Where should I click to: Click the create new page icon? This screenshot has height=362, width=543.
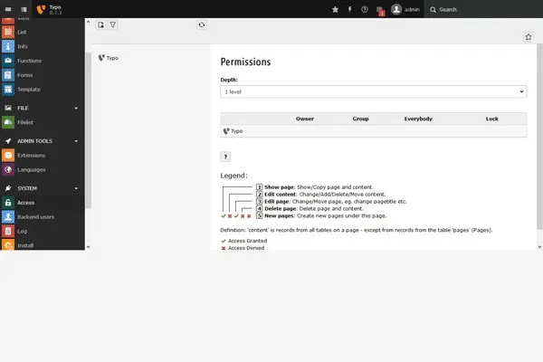point(100,25)
